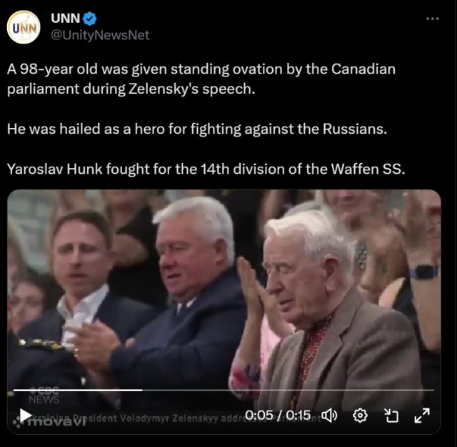Click the UNN display name

click(65, 19)
